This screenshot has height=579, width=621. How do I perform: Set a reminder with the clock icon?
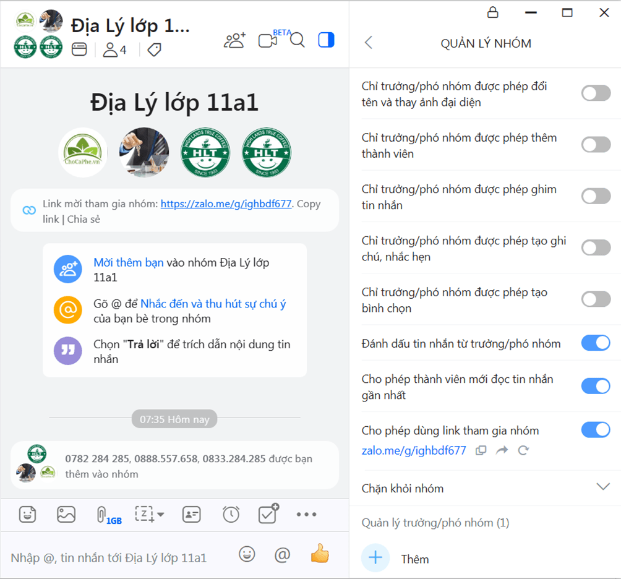230,514
